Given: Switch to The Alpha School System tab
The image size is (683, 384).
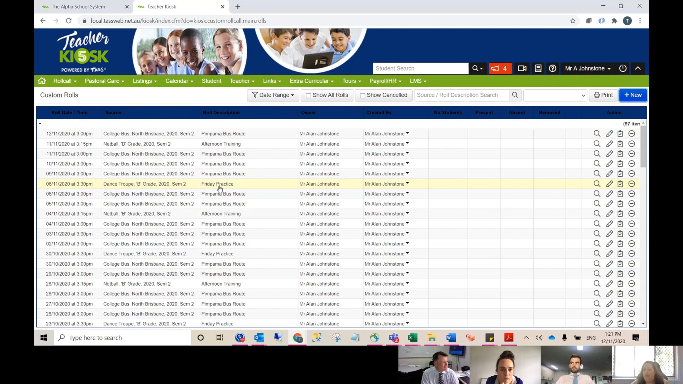Looking at the screenshot, I should [78, 7].
